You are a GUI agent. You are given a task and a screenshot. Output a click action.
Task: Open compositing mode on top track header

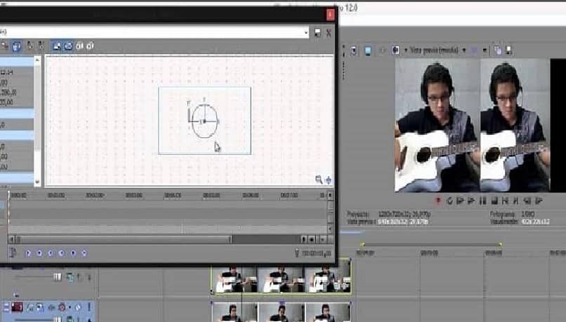tap(70, 277)
